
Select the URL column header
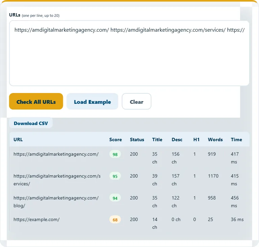point(18,140)
